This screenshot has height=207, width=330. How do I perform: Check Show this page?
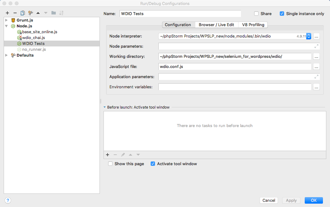tap(110, 164)
